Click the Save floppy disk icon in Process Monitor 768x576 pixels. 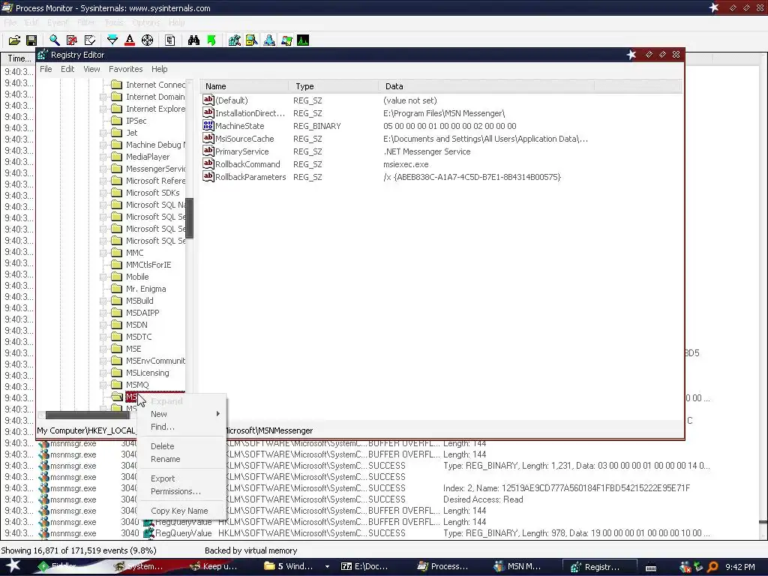click(x=31, y=40)
